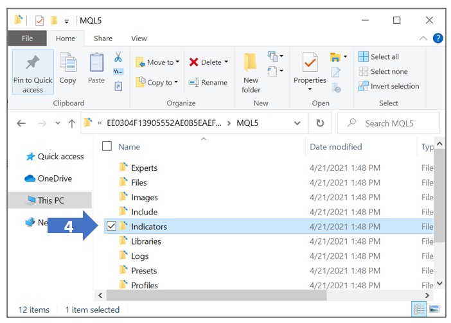This screenshot has width=451, height=323.
Task: Open the Share ribbon tab
Action: (103, 39)
